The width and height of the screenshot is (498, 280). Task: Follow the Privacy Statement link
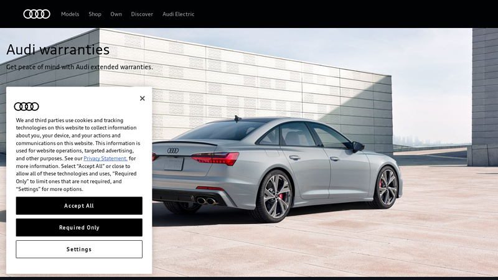[105, 158]
